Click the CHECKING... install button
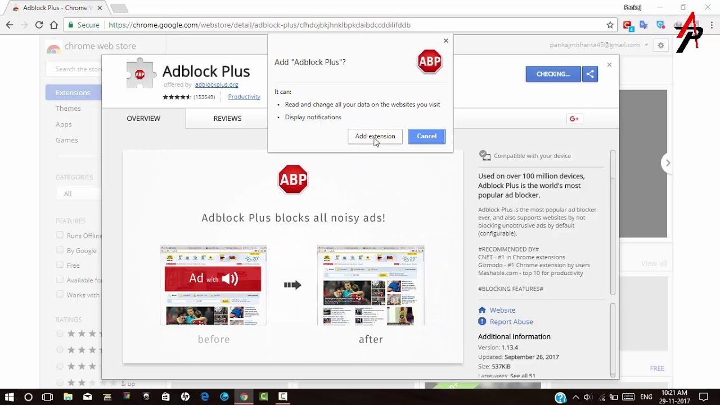This screenshot has height=405, width=720. (553, 74)
